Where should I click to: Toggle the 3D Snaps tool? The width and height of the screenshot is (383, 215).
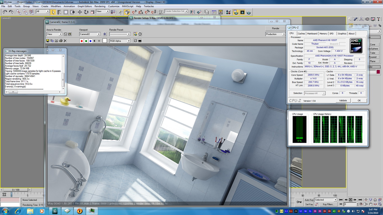click(x=134, y=12)
